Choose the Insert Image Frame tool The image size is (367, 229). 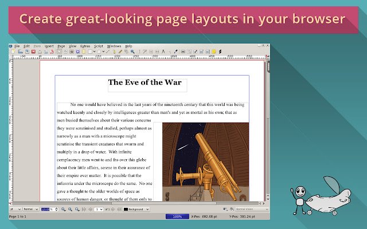[x=72, y=52]
